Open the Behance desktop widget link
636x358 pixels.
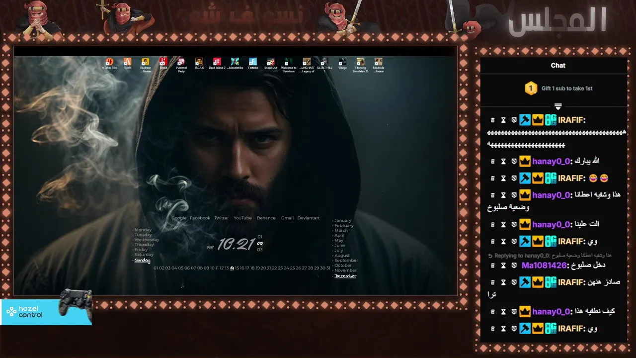[266, 218]
